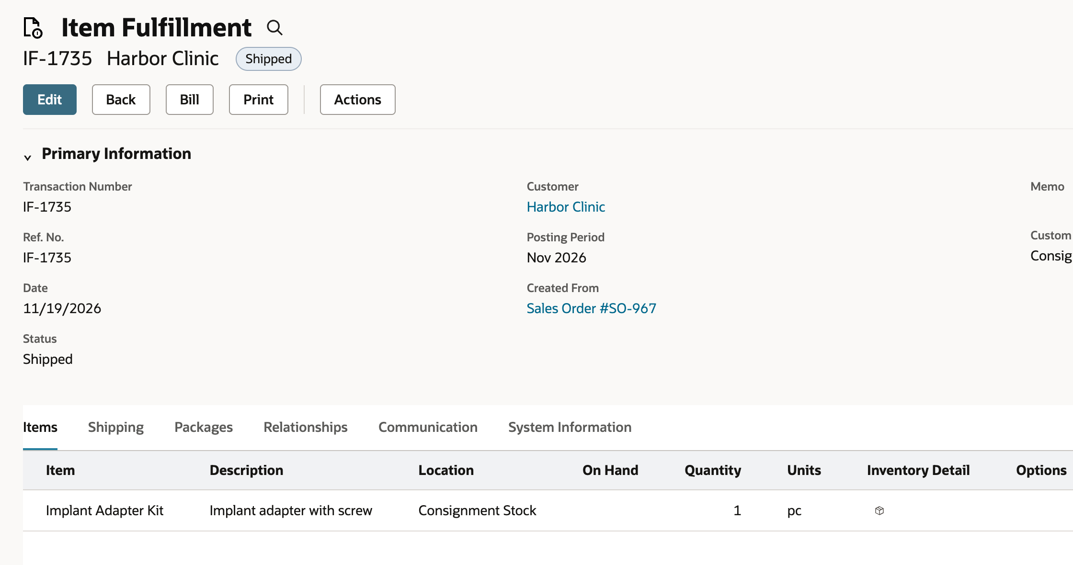Click the Consignment Stock location cell

[x=477, y=510]
